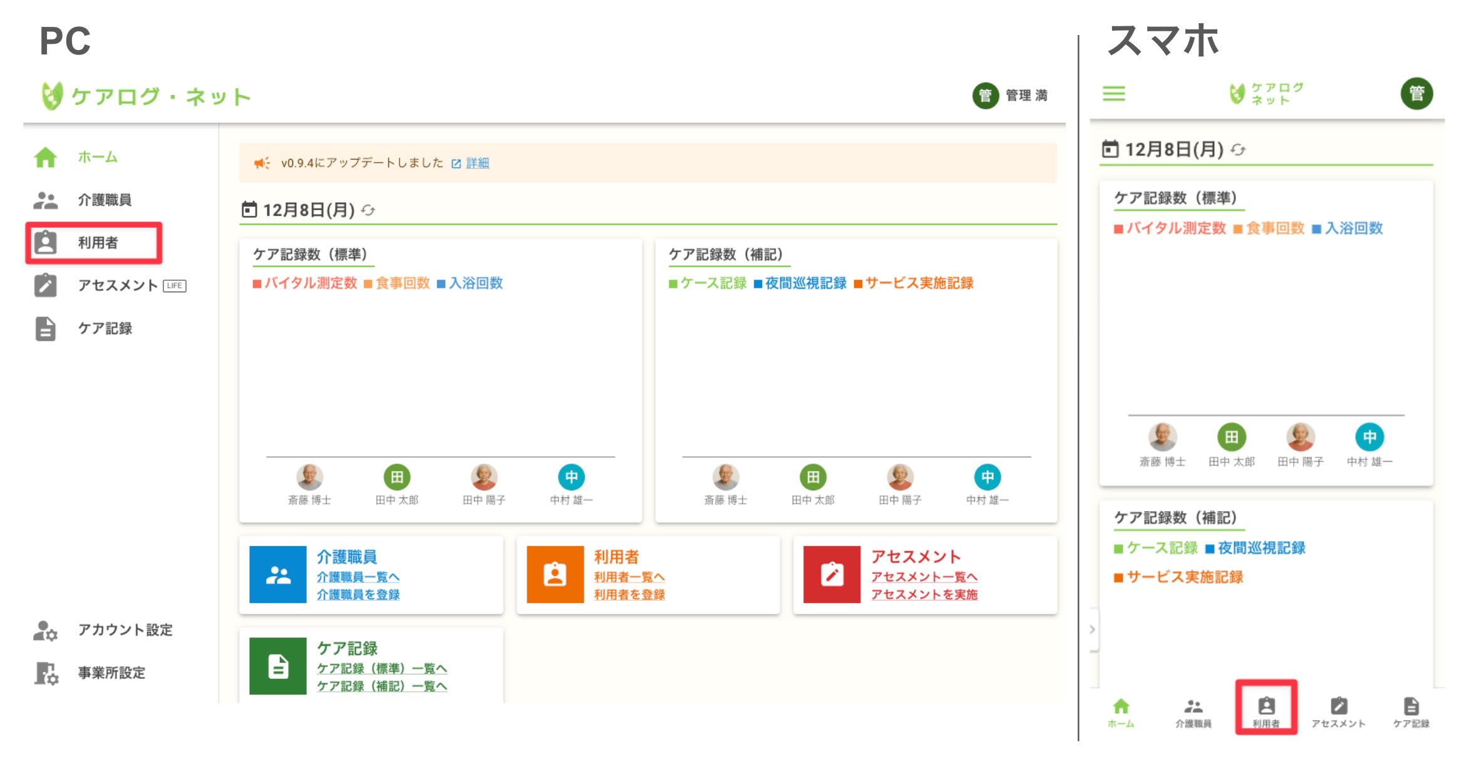Click the red アセスメント card icon

tap(832, 574)
